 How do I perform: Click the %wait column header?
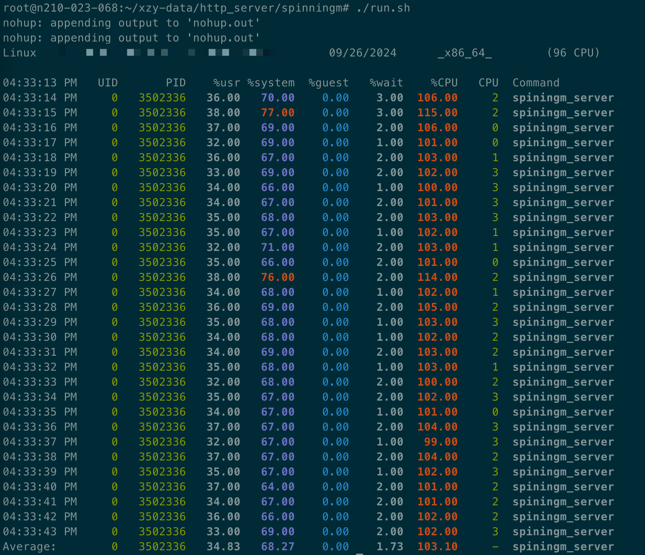(x=386, y=83)
